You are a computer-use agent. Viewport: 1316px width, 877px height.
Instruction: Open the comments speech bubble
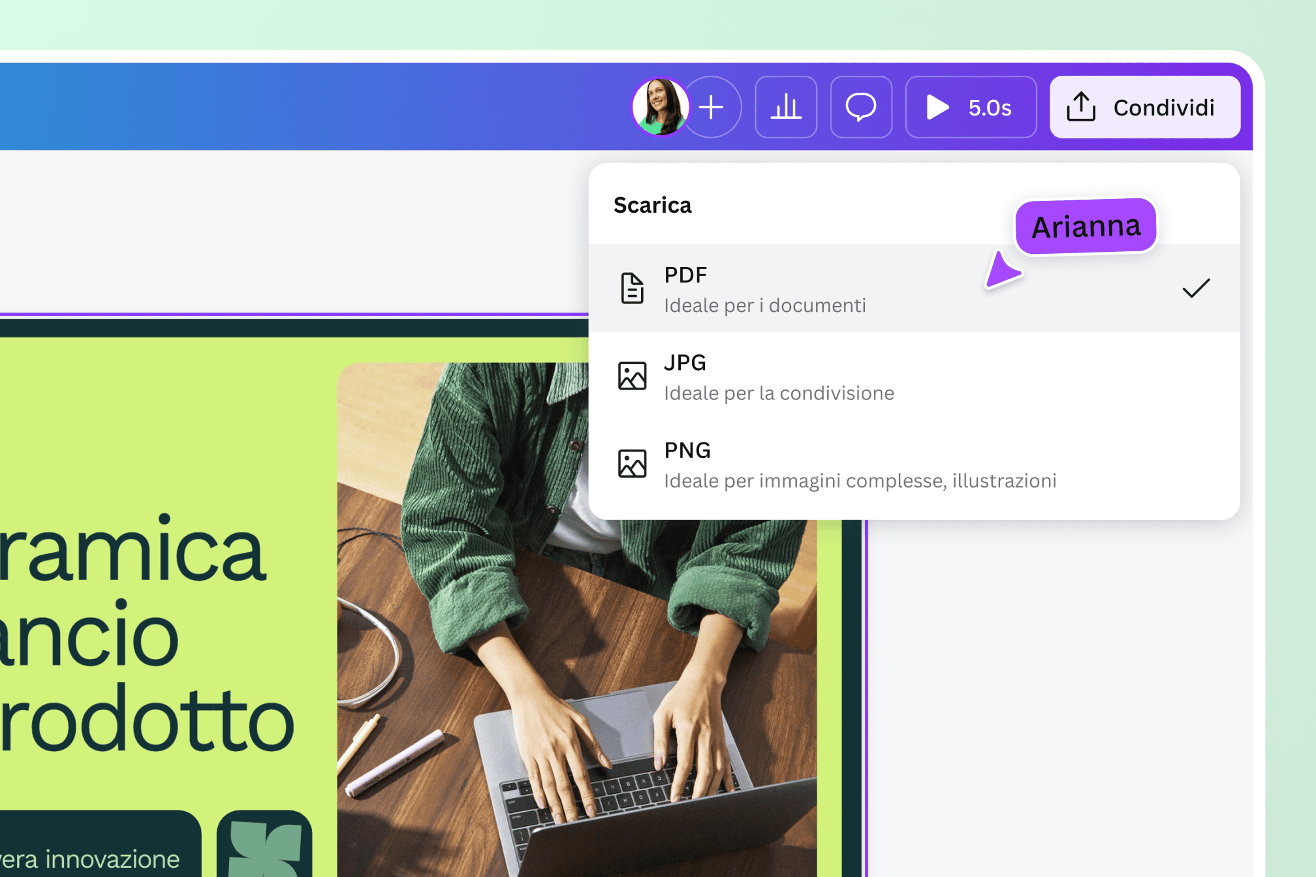pyautogui.click(x=861, y=107)
